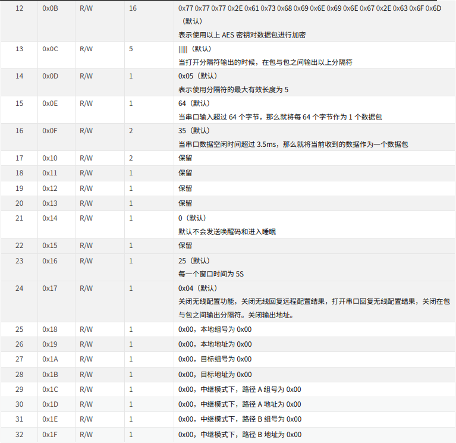This screenshot has height=443, width=456.
Task: Click text 路径 A 组号为 0x00
Action: click(x=272, y=389)
